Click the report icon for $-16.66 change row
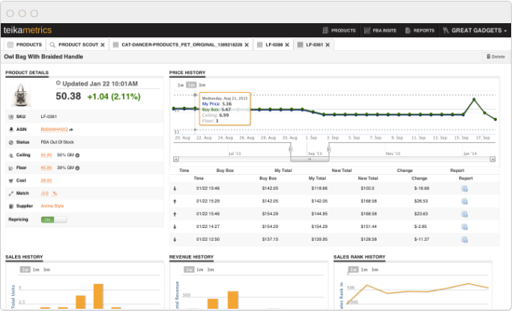Screen dimensions: 514x311 465,189
